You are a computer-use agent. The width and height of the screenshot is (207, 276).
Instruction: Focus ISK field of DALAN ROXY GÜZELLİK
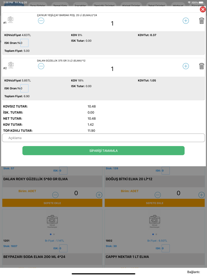coord(63,171)
